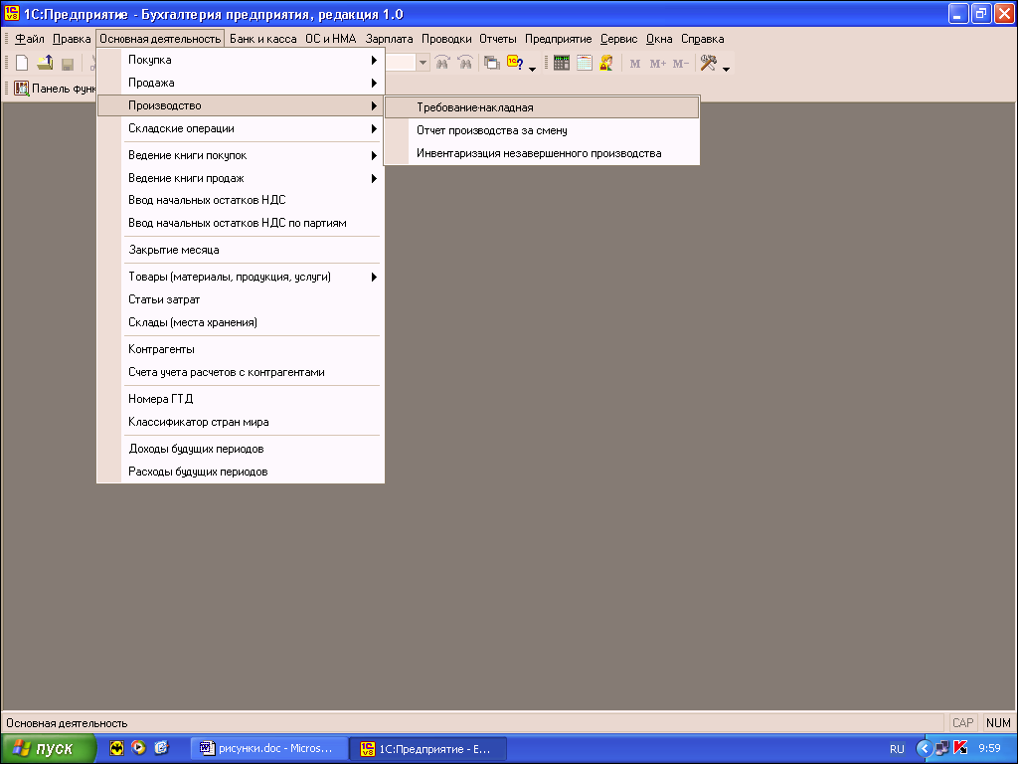Click the Windows list icon in toolbar

(492, 63)
